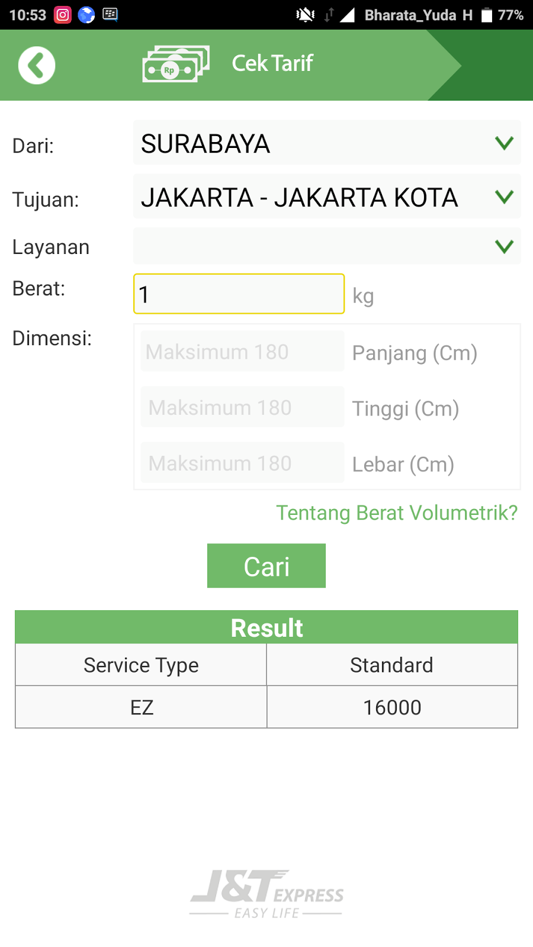Viewport: 533px width, 947px height.
Task: Tap the Rp money icon beside Cek Tarif
Action: pyautogui.click(x=176, y=64)
